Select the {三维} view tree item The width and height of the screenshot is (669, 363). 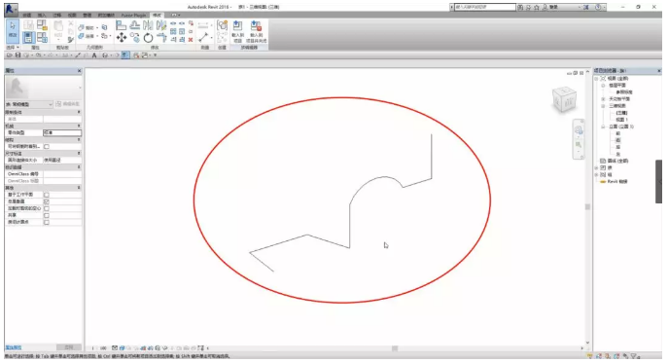click(621, 113)
